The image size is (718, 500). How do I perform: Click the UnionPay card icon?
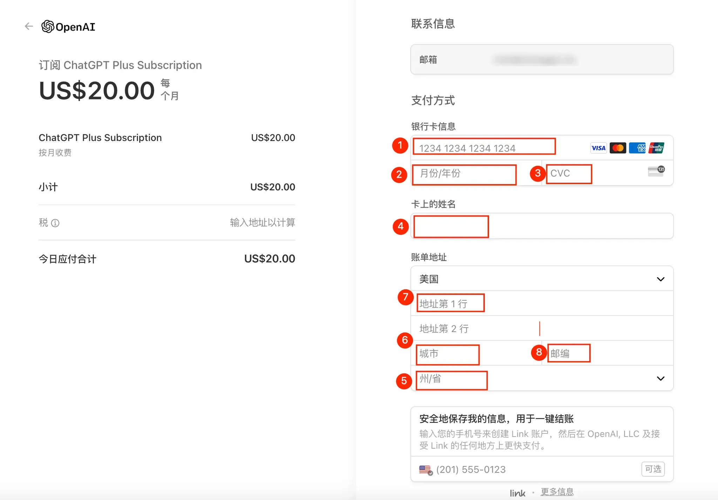(656, 148)
